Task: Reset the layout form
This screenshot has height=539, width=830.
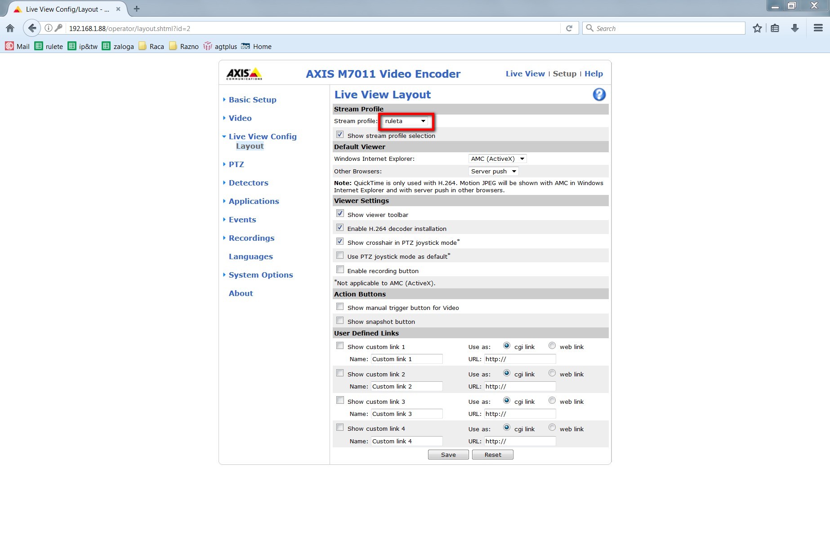Action: point(493,455)
